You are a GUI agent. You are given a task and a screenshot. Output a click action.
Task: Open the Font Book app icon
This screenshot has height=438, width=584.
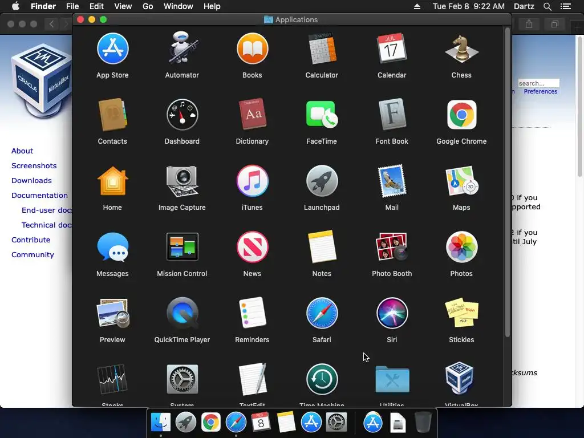click(391, 114)
